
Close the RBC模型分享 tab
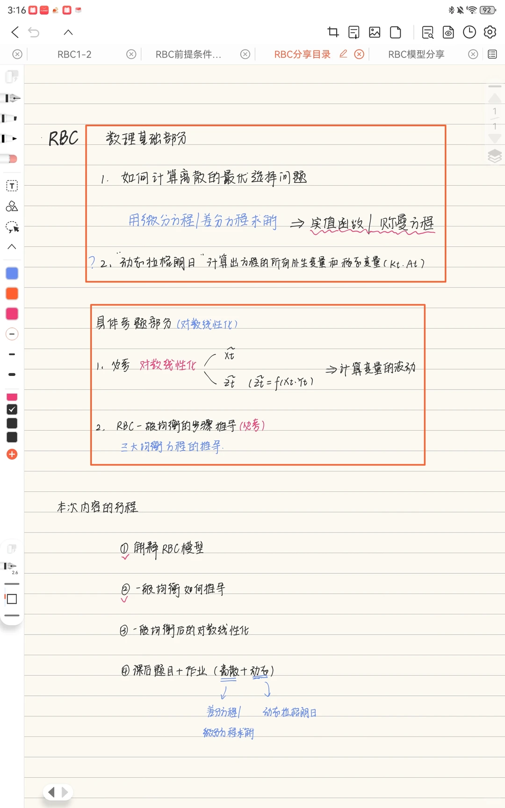tap(473, 54)
